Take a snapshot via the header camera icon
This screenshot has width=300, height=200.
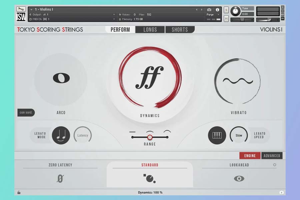pyautogui.click(x=209, y=10)
